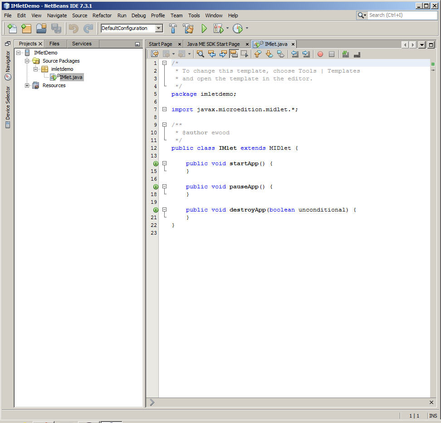This screenshot has height=423, width=441.
Task: Click the Profile Project clock icon
Action: tap(238, 28)
